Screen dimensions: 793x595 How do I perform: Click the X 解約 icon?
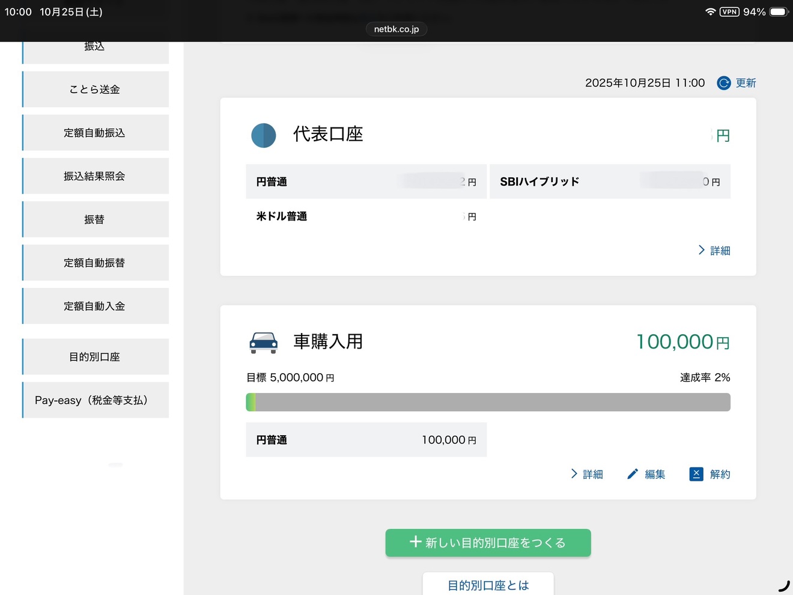pos(696,474)
